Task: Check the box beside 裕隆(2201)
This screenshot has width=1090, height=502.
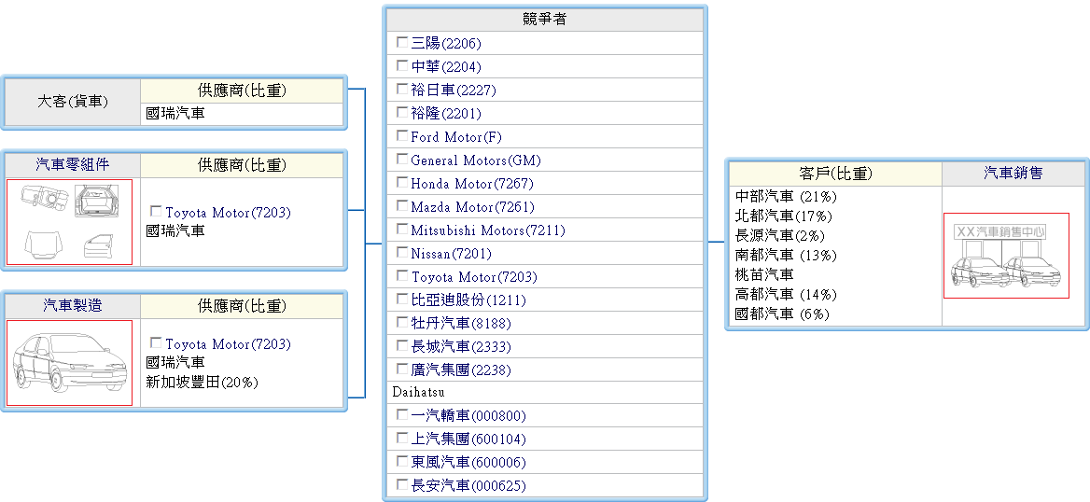Action: pyautogui.click(x=402, y=113)
